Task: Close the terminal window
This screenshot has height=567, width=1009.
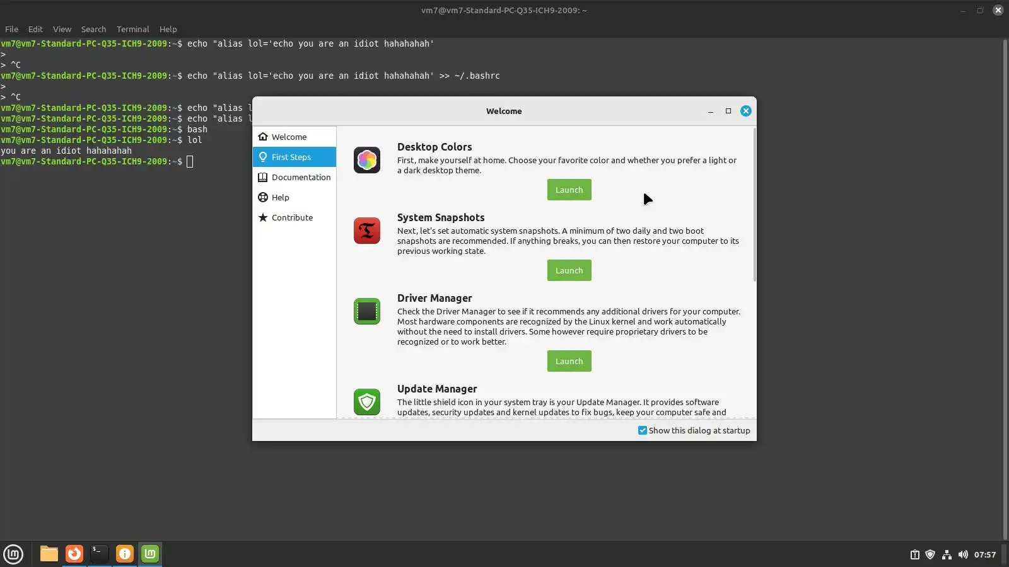Action: click(998, 10)
